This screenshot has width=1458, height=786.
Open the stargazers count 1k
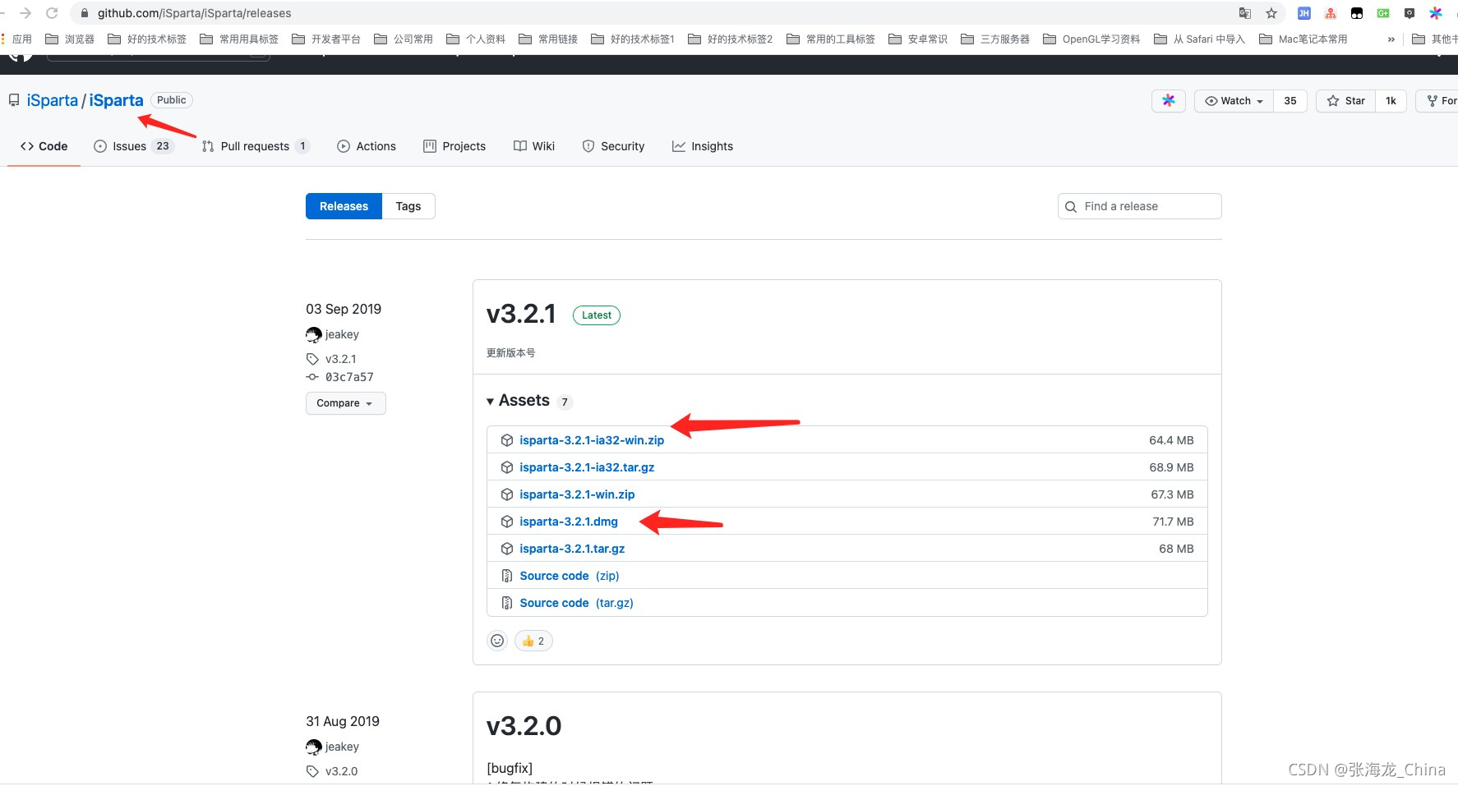(x=1391, y=101)
